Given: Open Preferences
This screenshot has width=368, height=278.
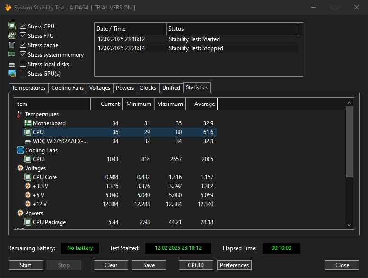Looking at the screenshot, I should [234, 265].
